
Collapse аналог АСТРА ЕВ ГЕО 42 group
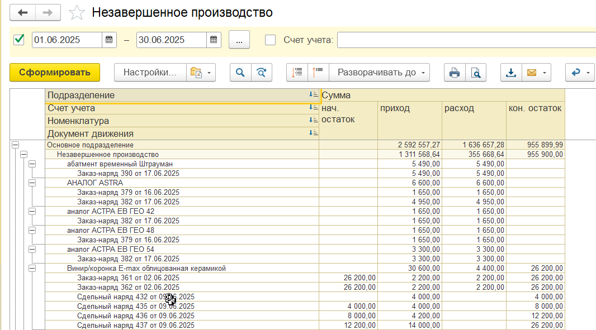[x=32, y=211]
